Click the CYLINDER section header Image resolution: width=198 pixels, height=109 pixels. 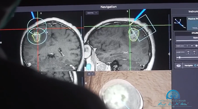coord(195,33)
